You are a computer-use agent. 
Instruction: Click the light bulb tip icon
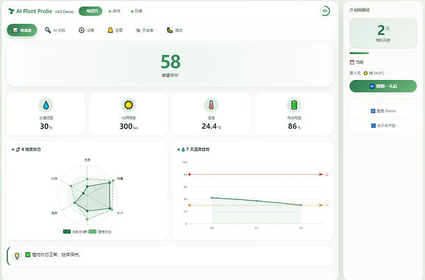coord(17,255)
